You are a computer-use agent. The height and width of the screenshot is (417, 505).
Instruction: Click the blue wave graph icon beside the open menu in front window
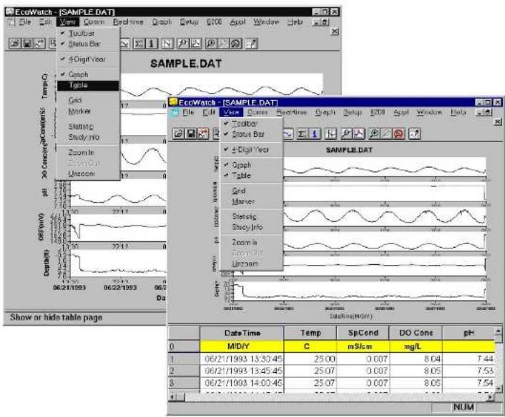(288, 134)
